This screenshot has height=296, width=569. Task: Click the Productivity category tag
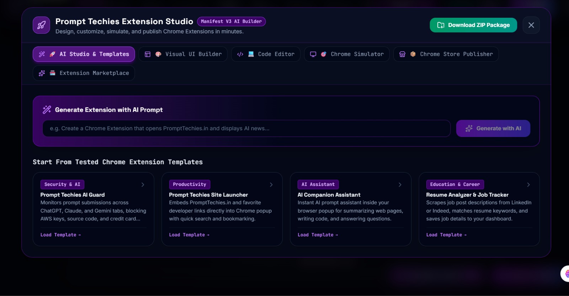(190, 185)
